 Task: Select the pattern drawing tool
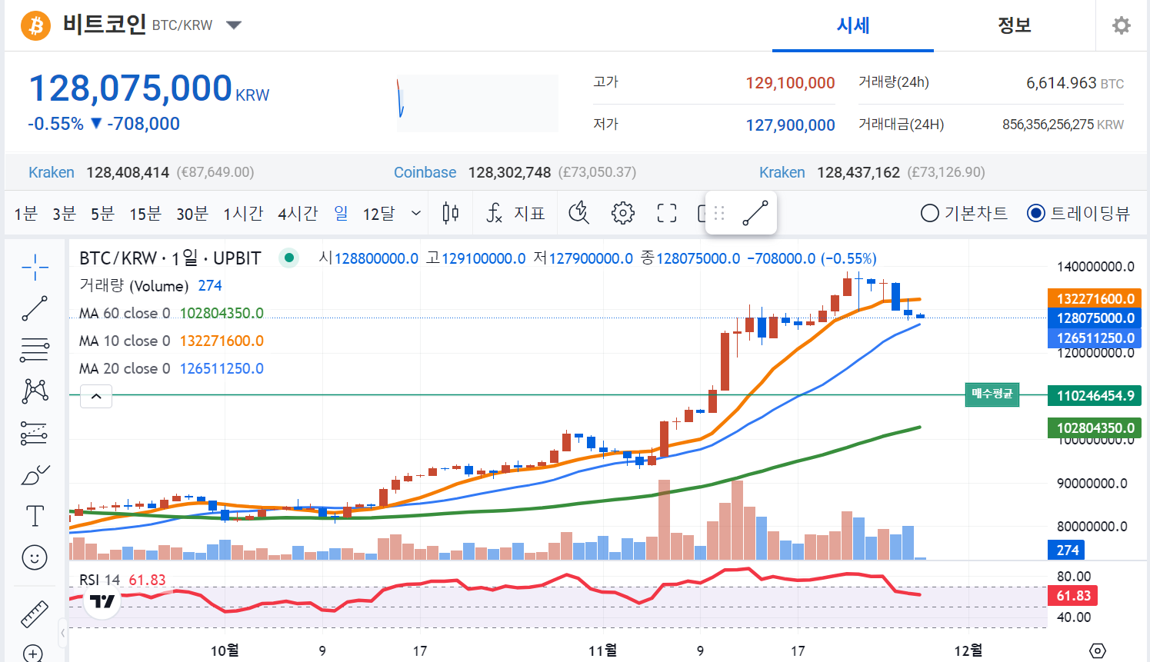(x=35, y=391)
